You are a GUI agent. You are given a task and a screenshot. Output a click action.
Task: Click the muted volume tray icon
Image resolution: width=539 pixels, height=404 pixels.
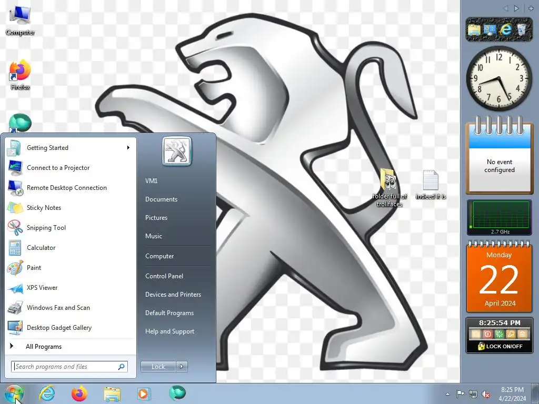486,394
